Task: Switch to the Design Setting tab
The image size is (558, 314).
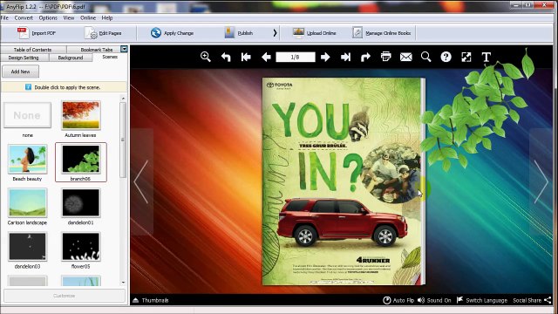Action: [x=24, y=58]
